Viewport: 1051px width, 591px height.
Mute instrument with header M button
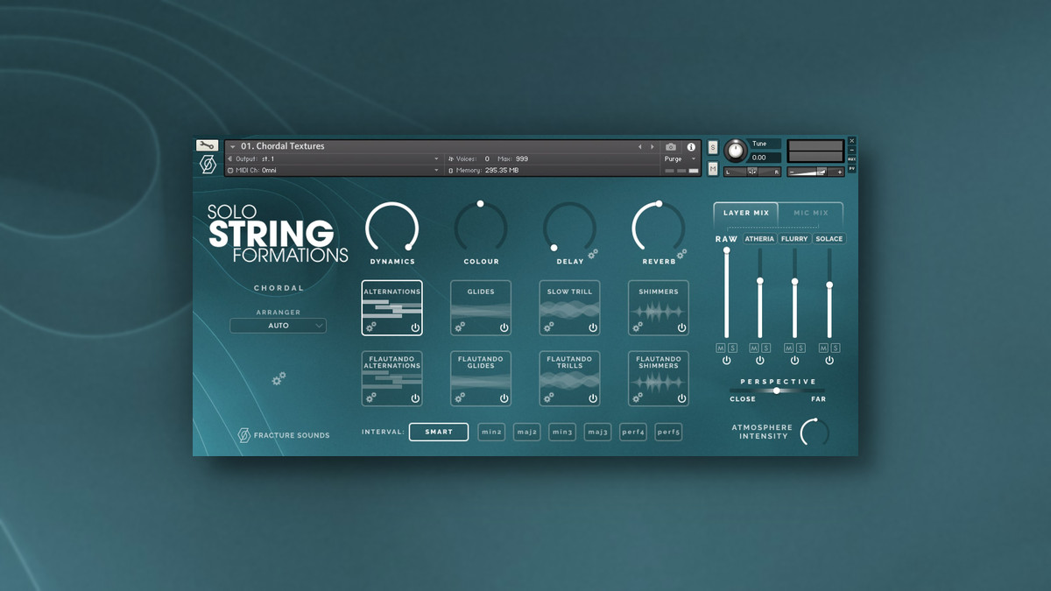[713, 169]
